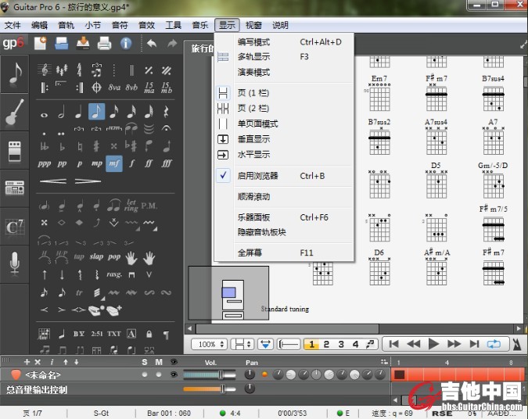The width and height of the screenshot is (528, 419).
Task: Select the slap technique
Action: tap(95, 256)
